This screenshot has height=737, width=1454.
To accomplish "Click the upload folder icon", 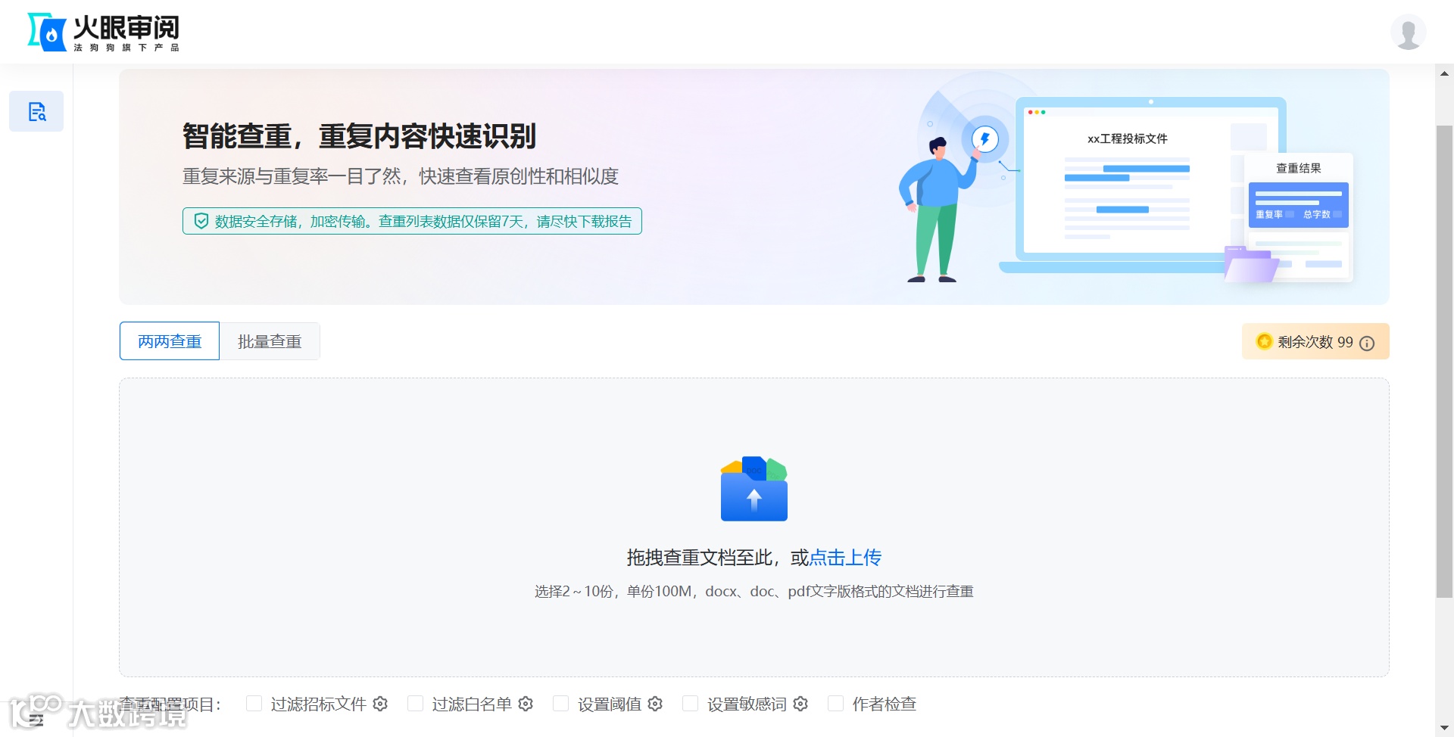I will tap(754, 489).
